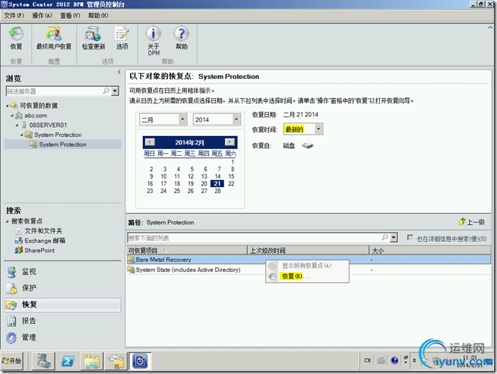Select day 14 in the calendar
This screenshot has width=497, height=374.
[x=218, y=176]
